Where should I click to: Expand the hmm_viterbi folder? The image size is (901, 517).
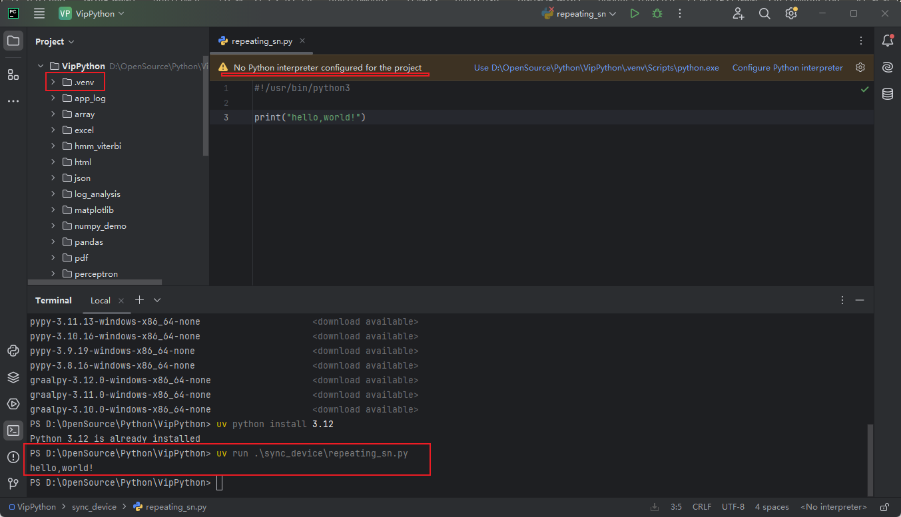coord(53,146)
